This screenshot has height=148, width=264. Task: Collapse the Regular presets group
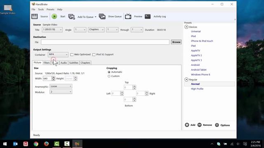[186, 79]
